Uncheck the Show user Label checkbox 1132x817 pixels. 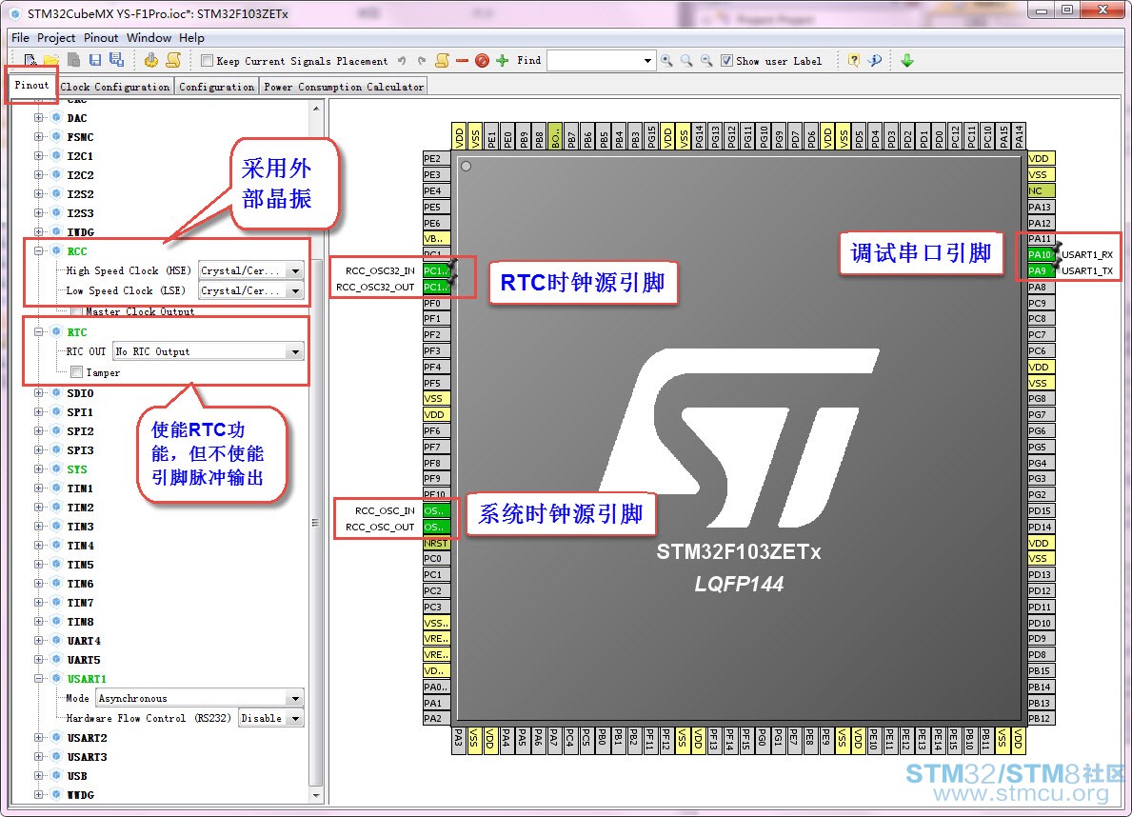[x=727, y=61]
